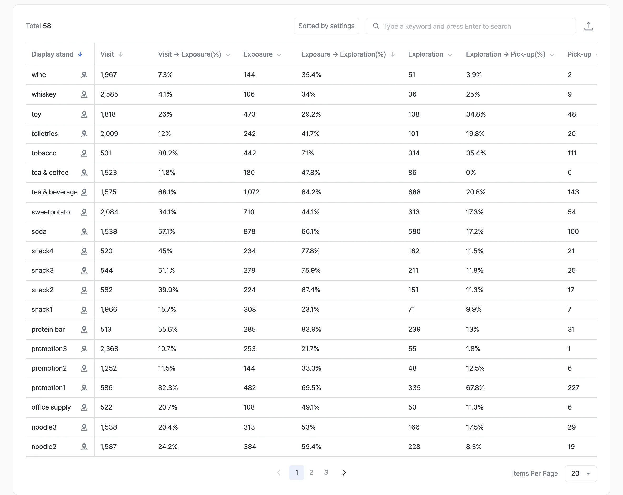
Task: Open the Items Per Page dropdown
Action: coord(581,473)
